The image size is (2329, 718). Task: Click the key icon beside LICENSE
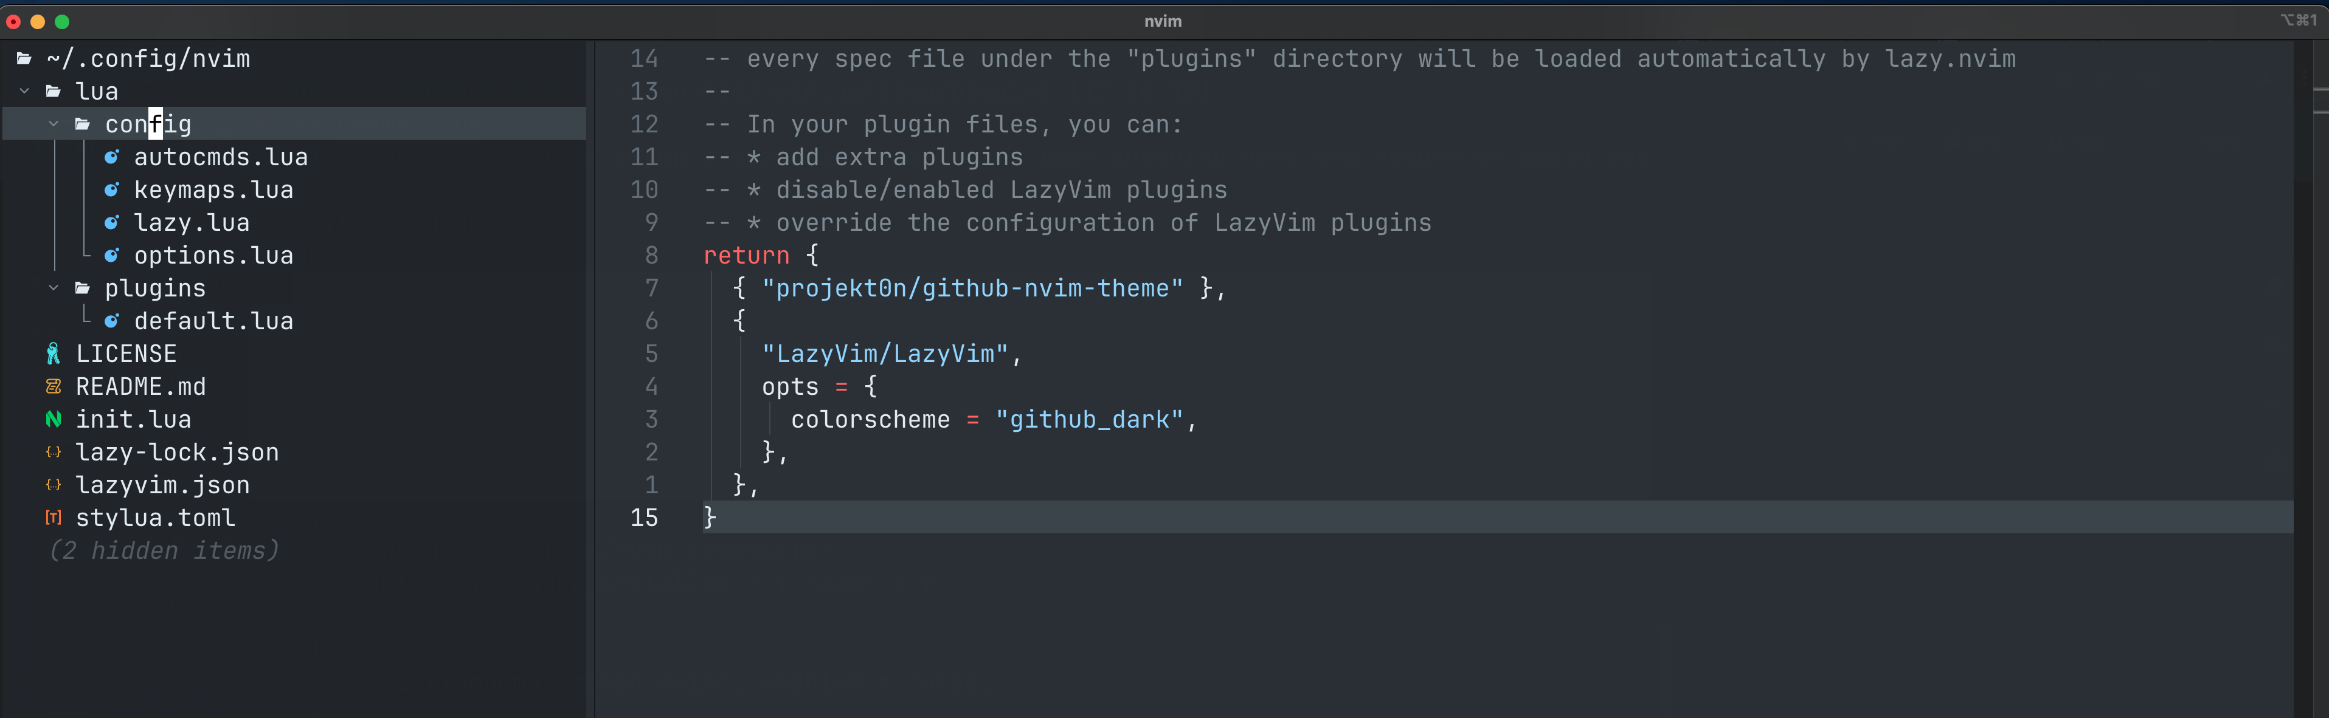point(54,354)
